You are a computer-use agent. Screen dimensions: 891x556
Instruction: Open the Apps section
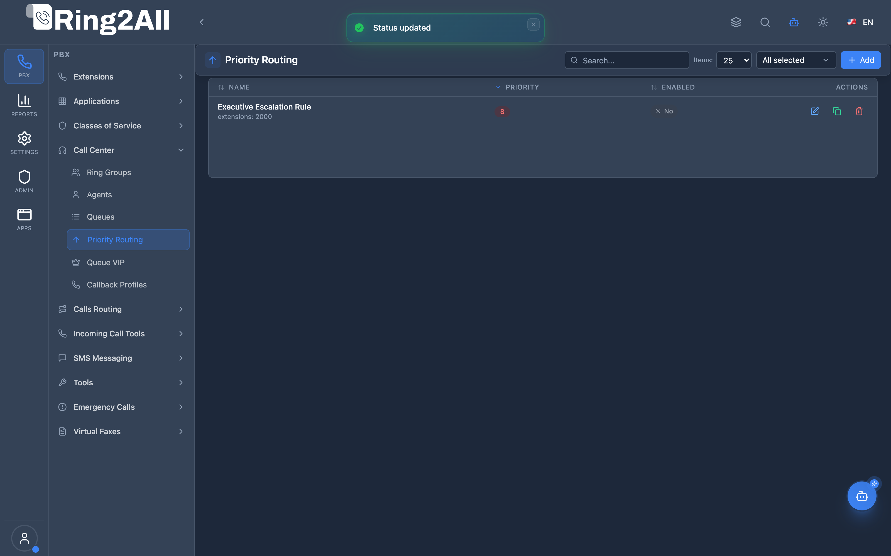[x=24, y=220]
